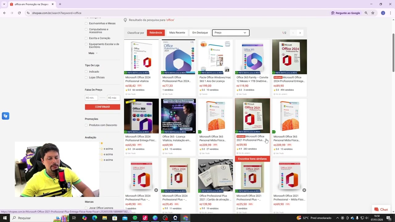Open Office 2024 Professional R$89,90 thumbnail

pyautogui.click(x=289, y=57)
